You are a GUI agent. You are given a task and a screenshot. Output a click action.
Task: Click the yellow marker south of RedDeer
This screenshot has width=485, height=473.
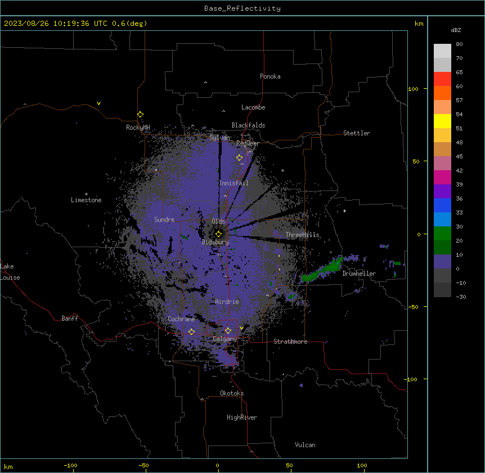239,157
